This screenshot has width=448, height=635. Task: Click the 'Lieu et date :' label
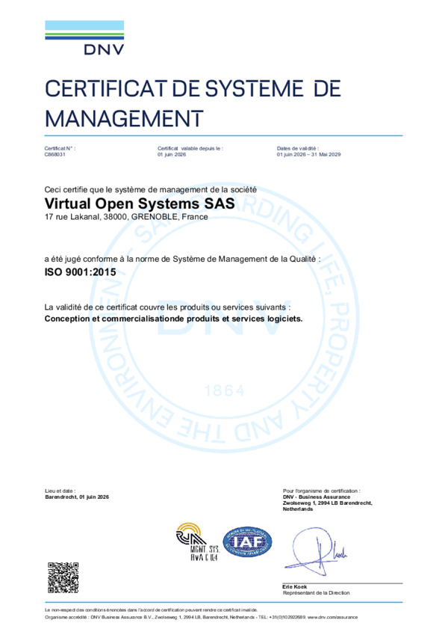(x=60, y=491)
